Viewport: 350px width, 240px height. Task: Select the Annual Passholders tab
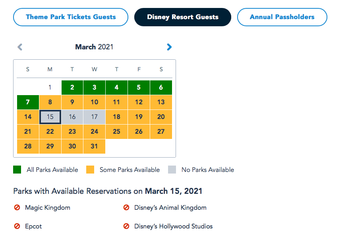pyautogui.click(x=282, y=17)
